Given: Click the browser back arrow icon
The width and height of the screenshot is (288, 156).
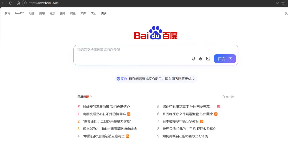Looking at the screenshot, I should [3, 3].
